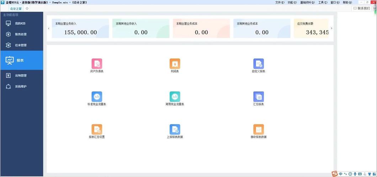The image size is (377, 177).
Task: Open the 汇总报表 icon
Action: coord(258,97)
